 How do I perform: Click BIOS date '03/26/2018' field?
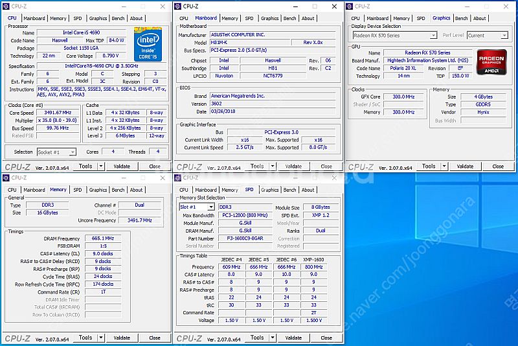tap(273, 111)
